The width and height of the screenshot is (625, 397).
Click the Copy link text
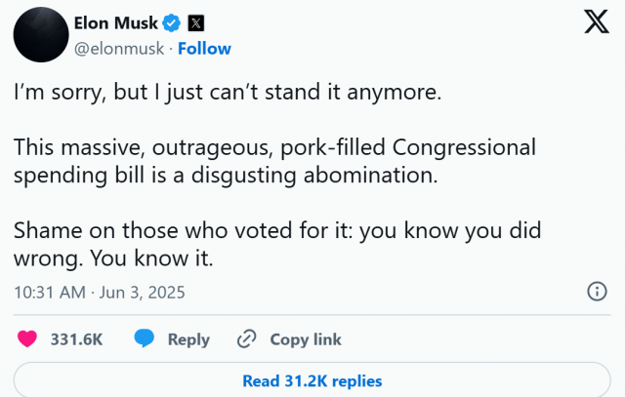pyautogui.click(x=306, y=339)
